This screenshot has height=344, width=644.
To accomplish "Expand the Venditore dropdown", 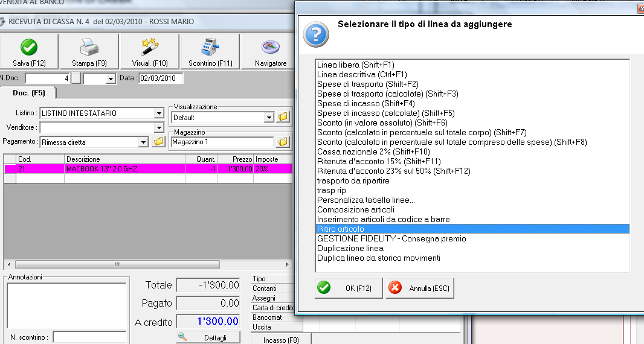I will click(x=159, y=128).
